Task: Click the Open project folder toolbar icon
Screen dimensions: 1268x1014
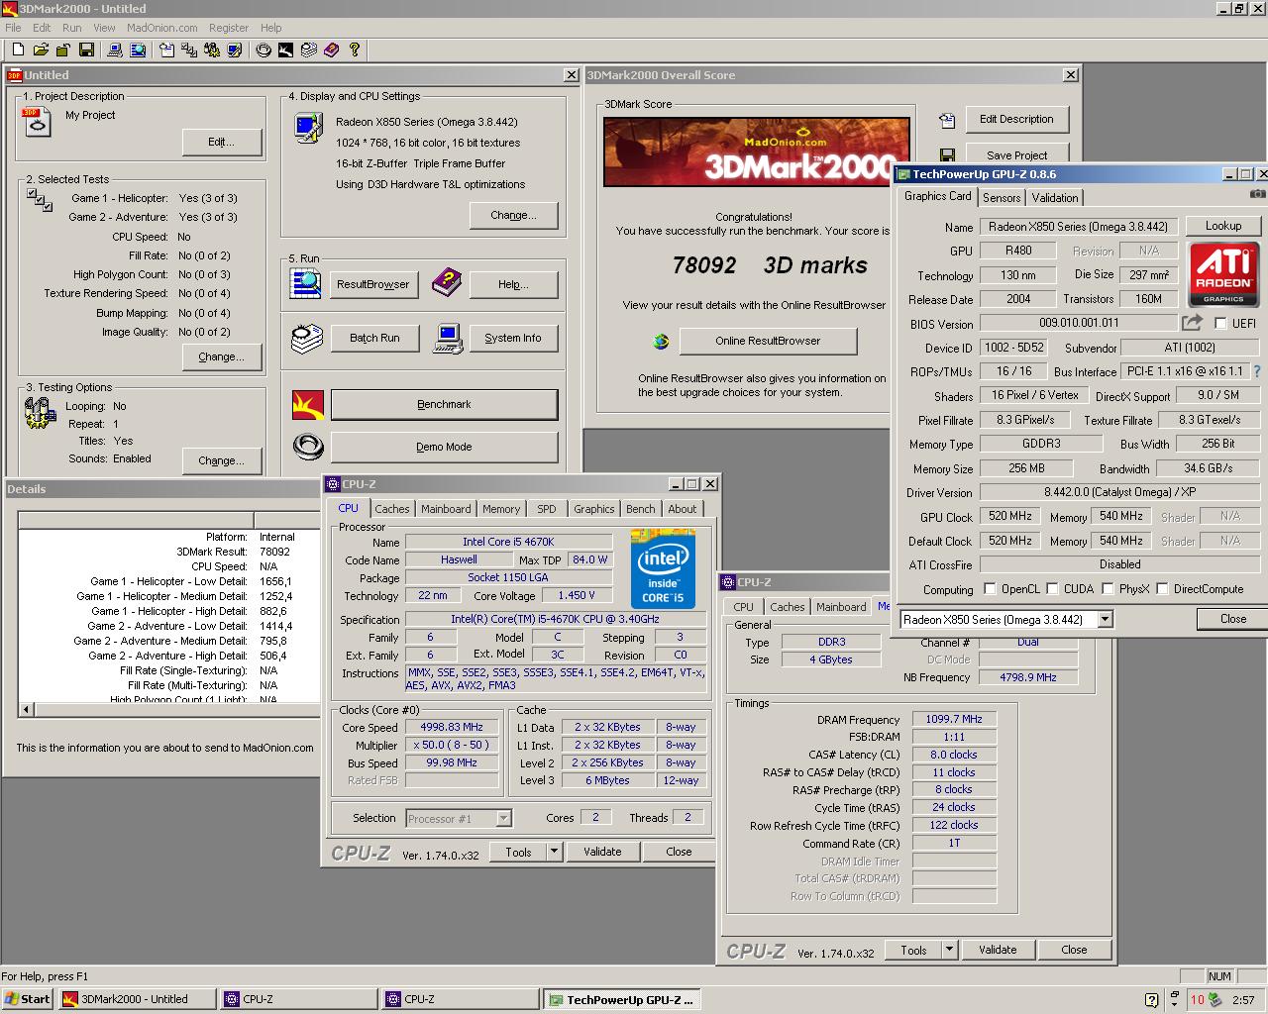Action: [x=41, y=50]
